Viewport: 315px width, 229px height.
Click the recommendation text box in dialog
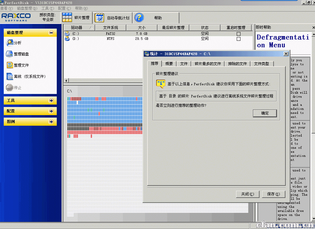click(216, 96)
